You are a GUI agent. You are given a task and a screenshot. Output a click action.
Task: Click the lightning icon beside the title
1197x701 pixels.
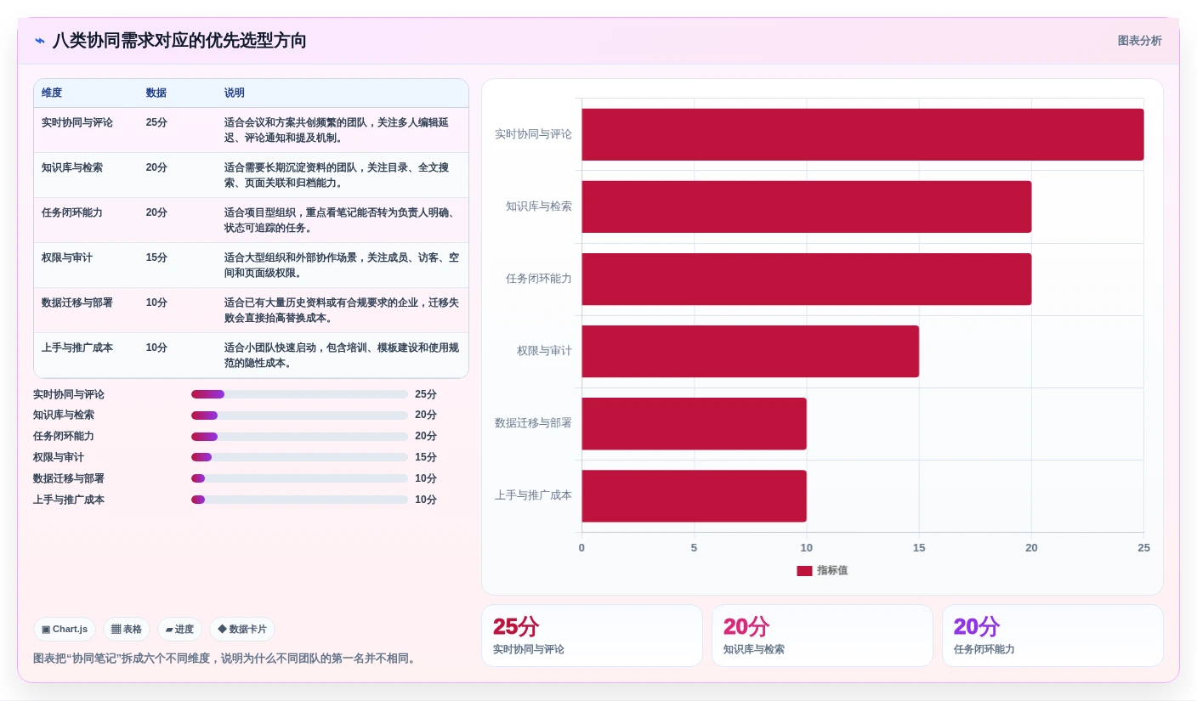[x=40, y=41]
